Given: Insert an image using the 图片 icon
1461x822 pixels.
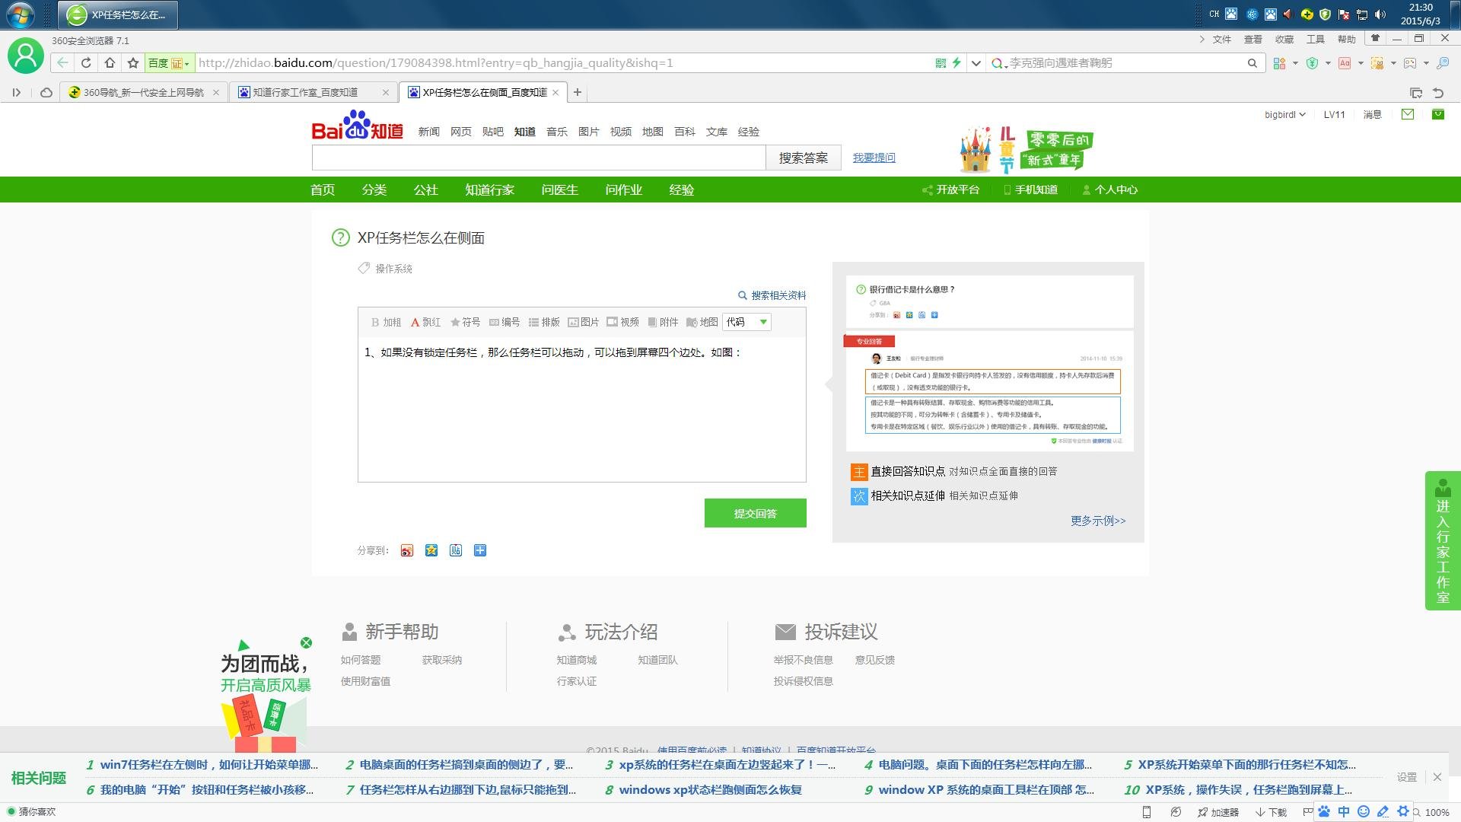Looking at the screenshot, I should [584, 322].
